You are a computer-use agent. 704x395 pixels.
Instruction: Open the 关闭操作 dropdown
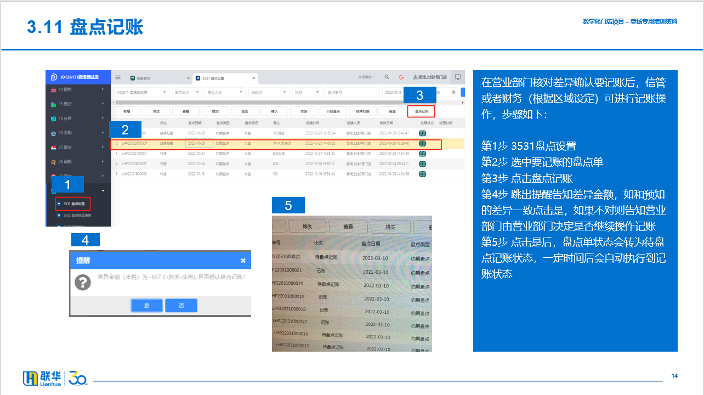tap(367, 77)
